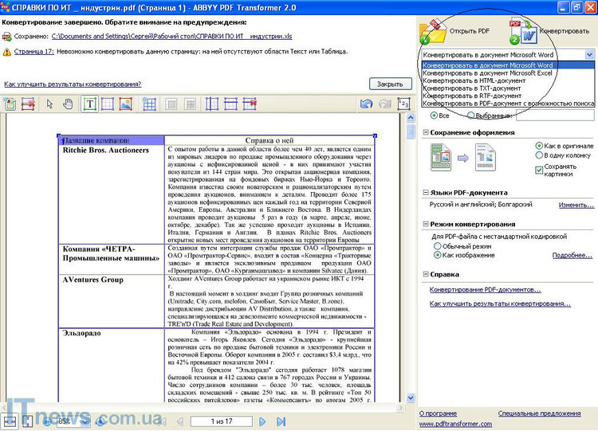Click the conversion format combo box arrow

[x=589, y=55]
